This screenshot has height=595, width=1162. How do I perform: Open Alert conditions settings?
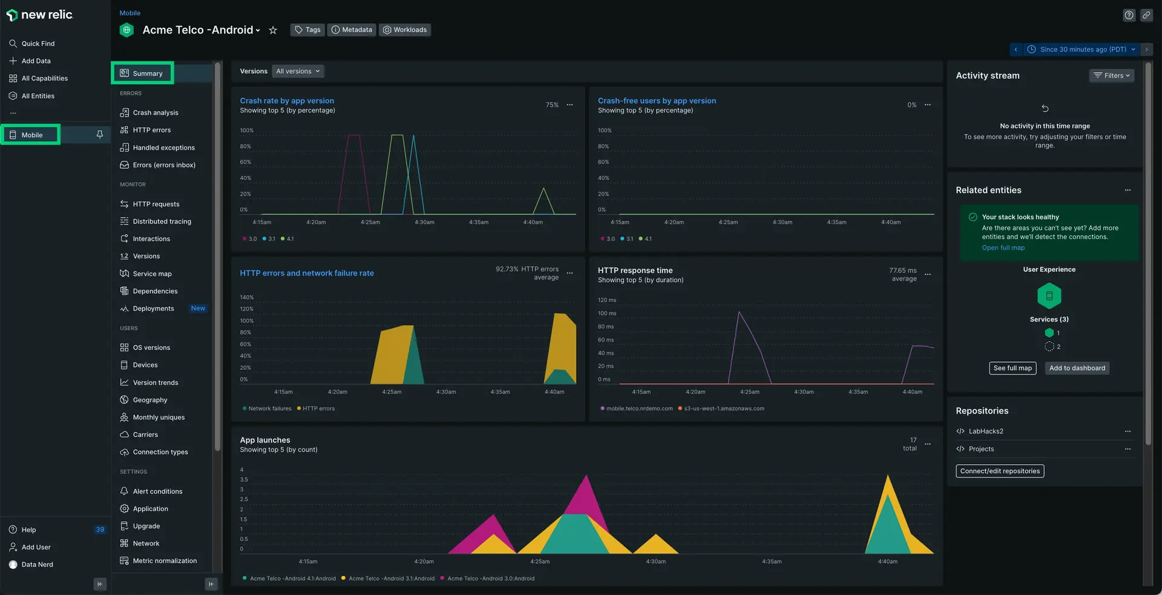click(x=157, y=491)
